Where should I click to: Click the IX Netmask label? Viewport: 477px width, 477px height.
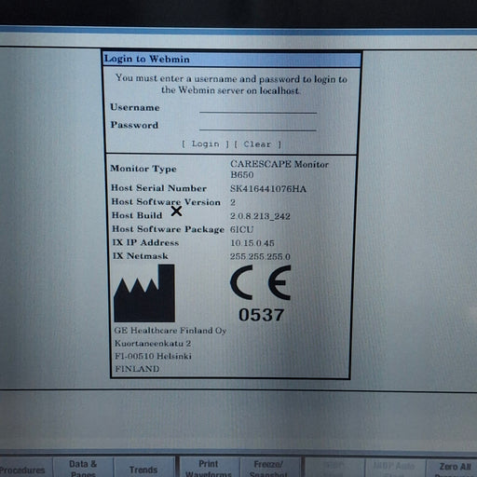pos(140,256)
